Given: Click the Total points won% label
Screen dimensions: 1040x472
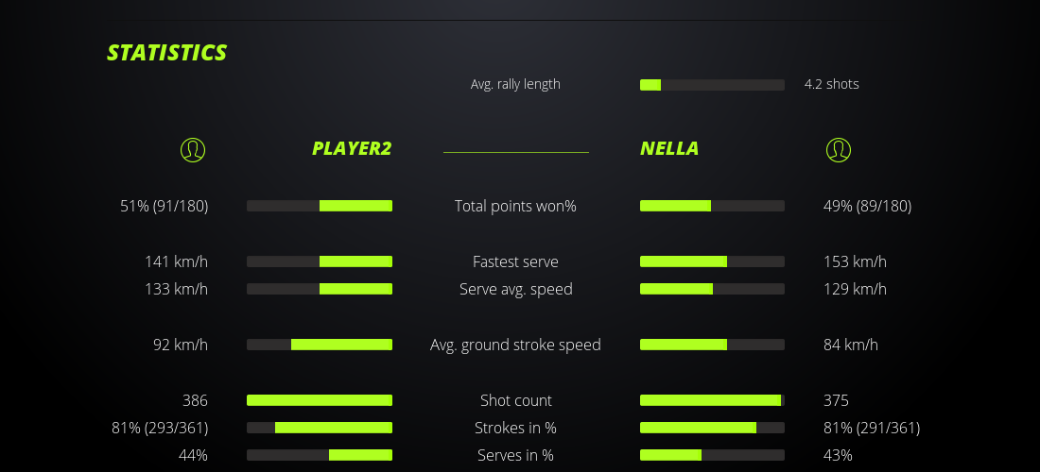Looking at the screenshot, I should tap(515, 206).
